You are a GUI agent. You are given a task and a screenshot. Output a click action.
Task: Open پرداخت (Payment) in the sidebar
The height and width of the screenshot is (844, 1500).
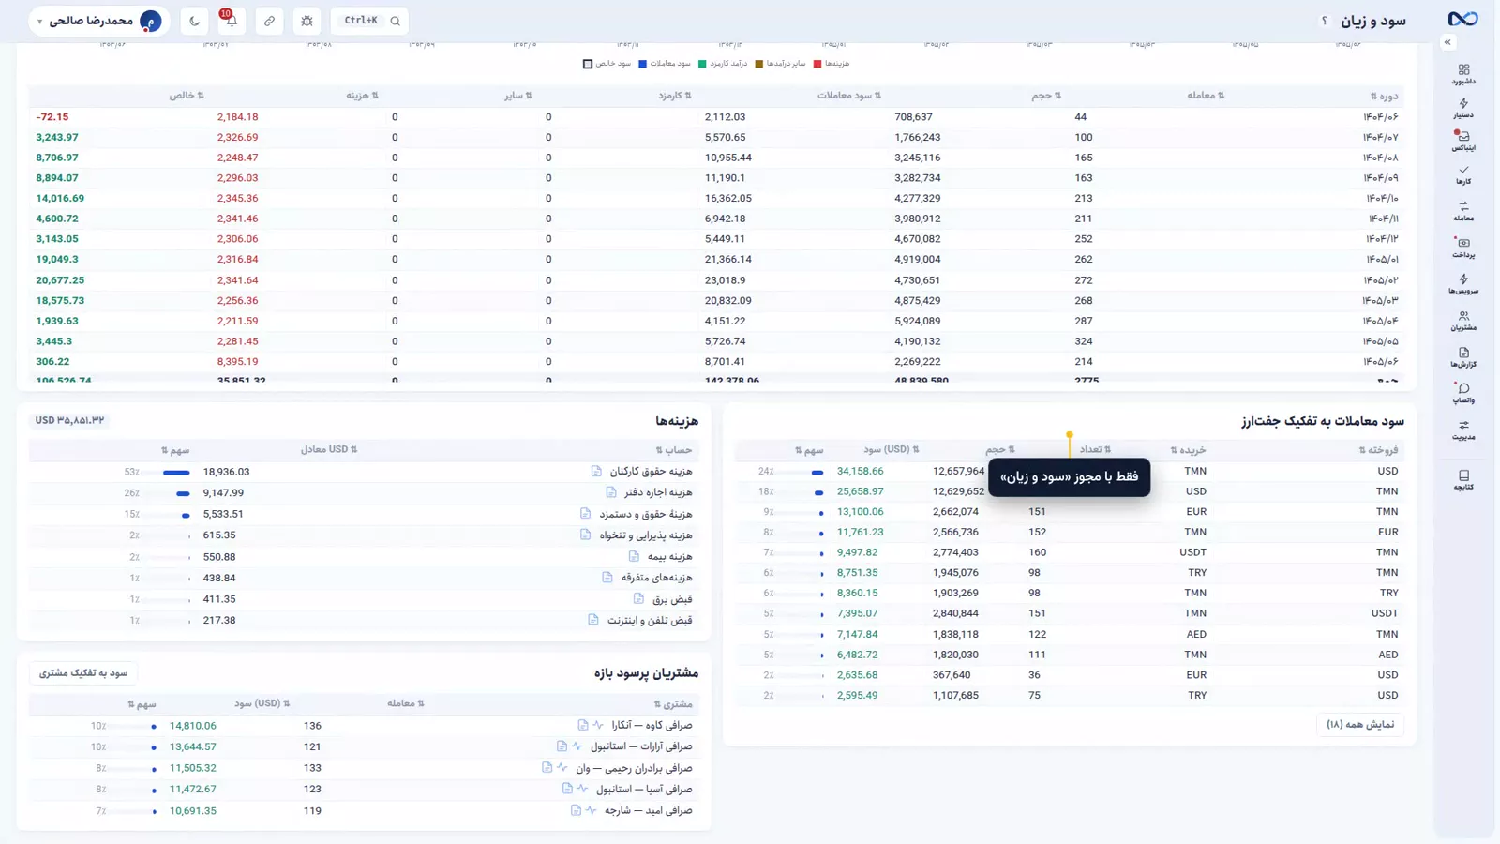pyautogui.click(x=1463, y=248)
